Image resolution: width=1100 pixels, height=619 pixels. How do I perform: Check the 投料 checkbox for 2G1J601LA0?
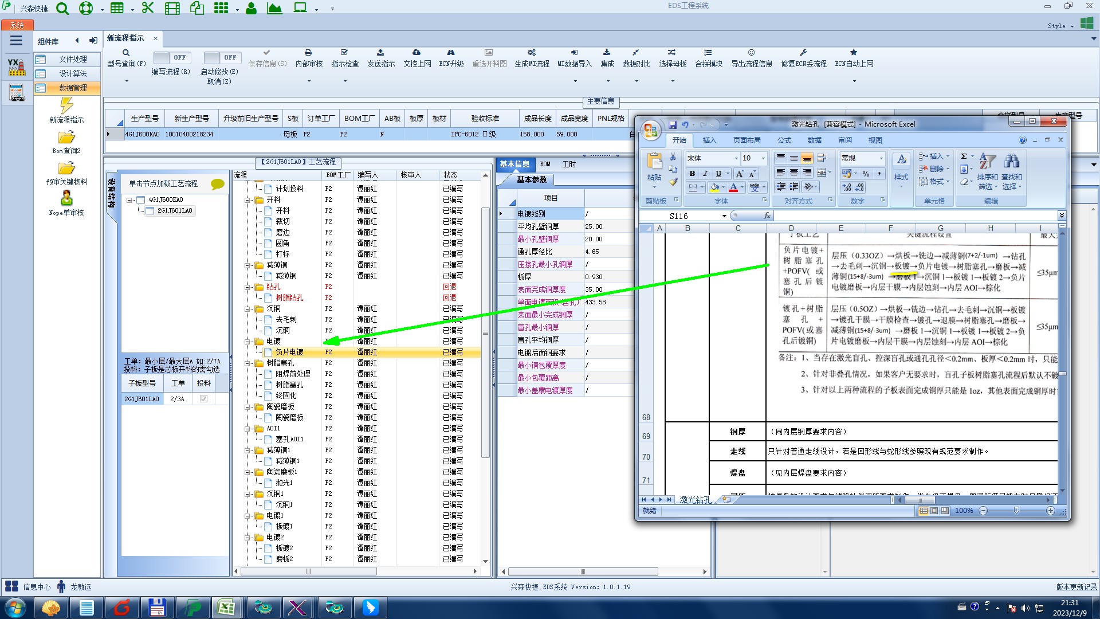(x=203, y=399)
